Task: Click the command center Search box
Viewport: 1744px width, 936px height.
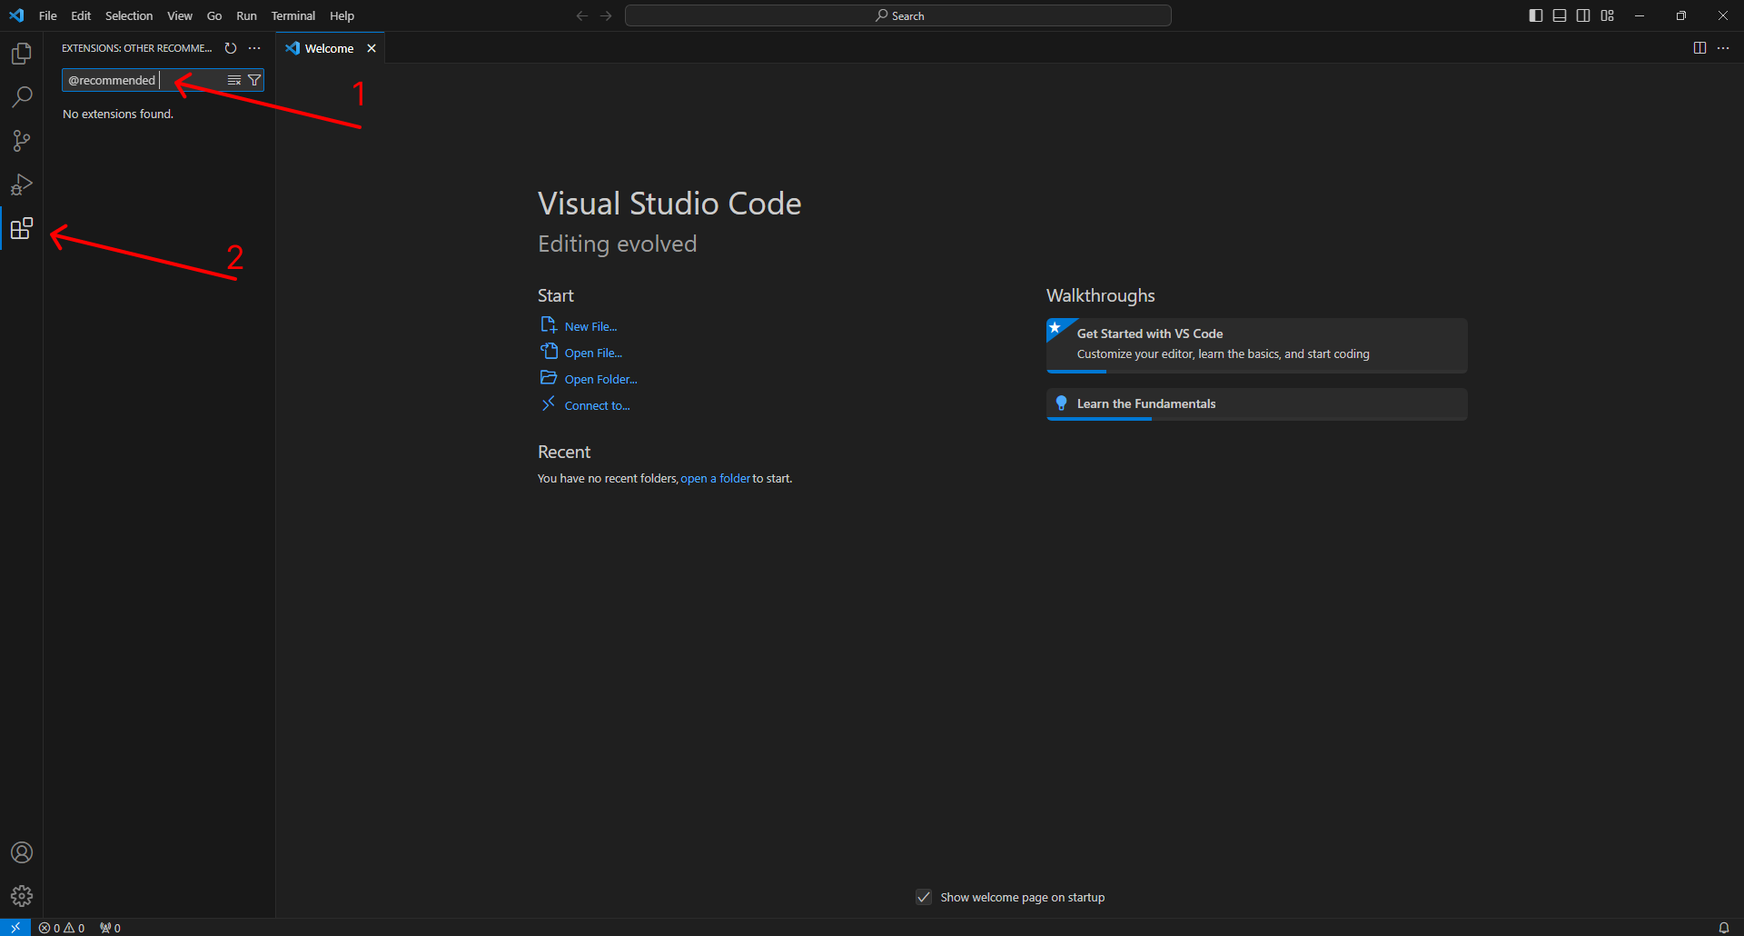Action: coord(898,15)
